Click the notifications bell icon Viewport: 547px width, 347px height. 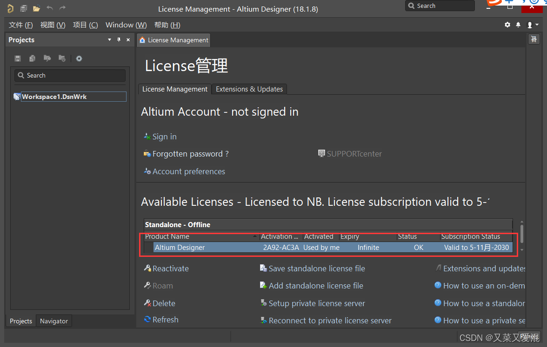518,25
